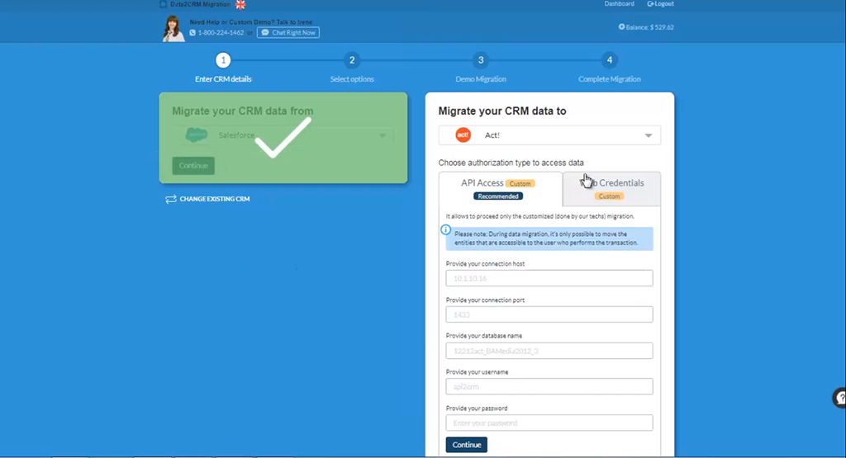This screenshot has height=458, width=846.
Task: Click the password input field
Action: 549,423
